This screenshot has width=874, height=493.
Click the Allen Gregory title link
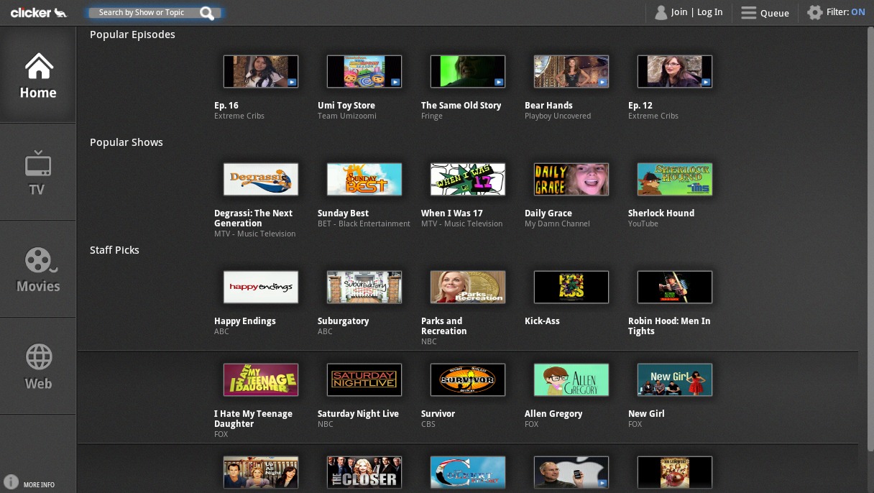(553, 414)
